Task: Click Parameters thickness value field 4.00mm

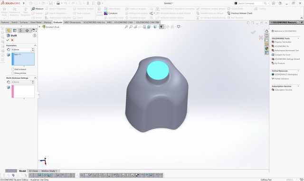Action: [21, 50]
